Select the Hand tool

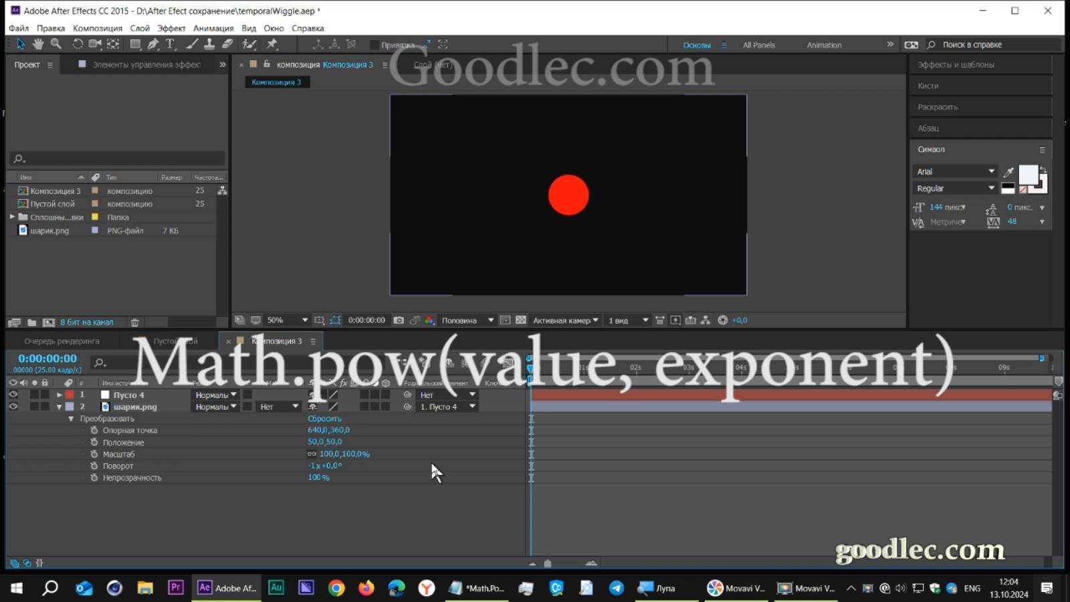[38, 44]
